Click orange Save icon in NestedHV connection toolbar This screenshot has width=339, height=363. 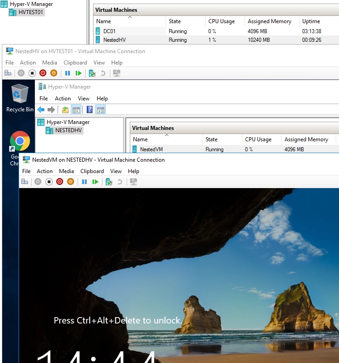[54, 73]
